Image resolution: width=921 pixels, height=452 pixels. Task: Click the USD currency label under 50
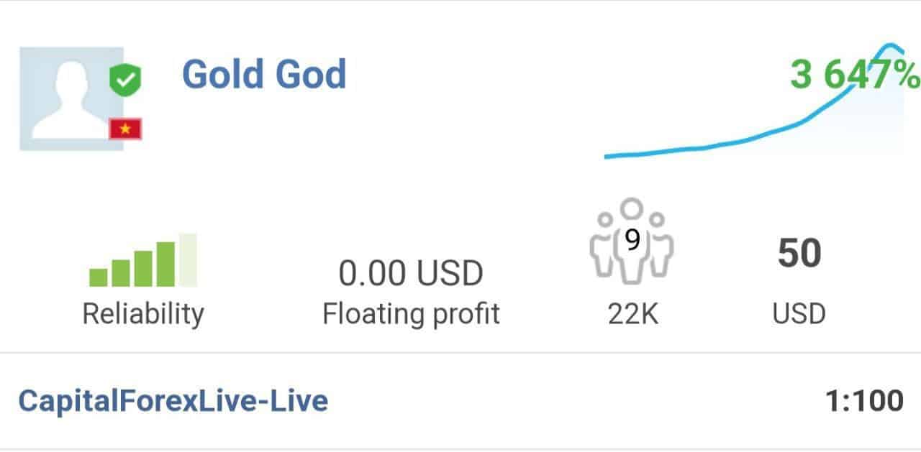click(x=799, y=315)
